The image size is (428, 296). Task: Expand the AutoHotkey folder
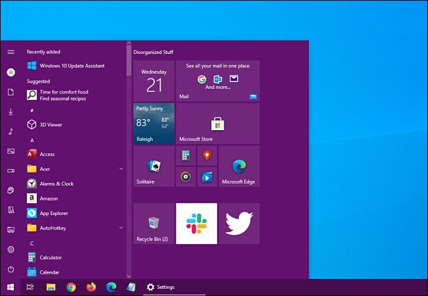[x=120, y=228]
